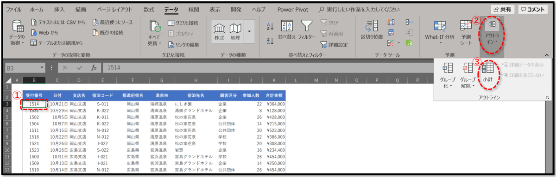556x177 pixels.
Task: Click Remove Duplicates icon
Action: (392, 32)
